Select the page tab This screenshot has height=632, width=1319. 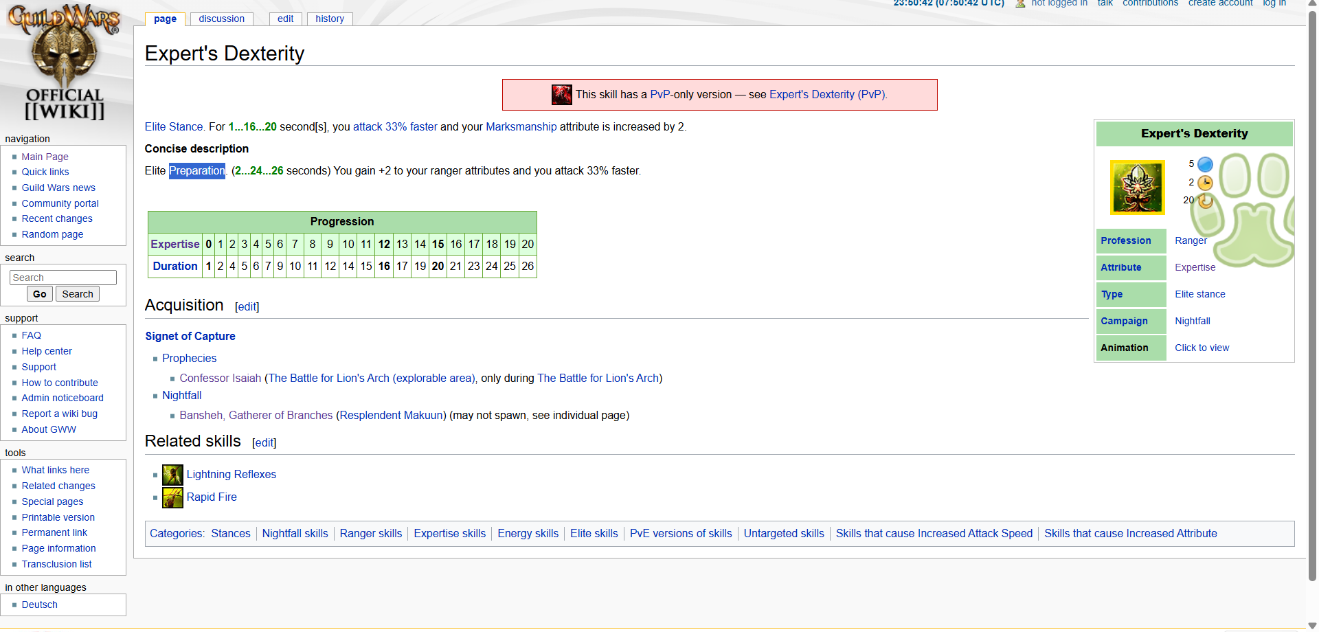click(165, 19)
